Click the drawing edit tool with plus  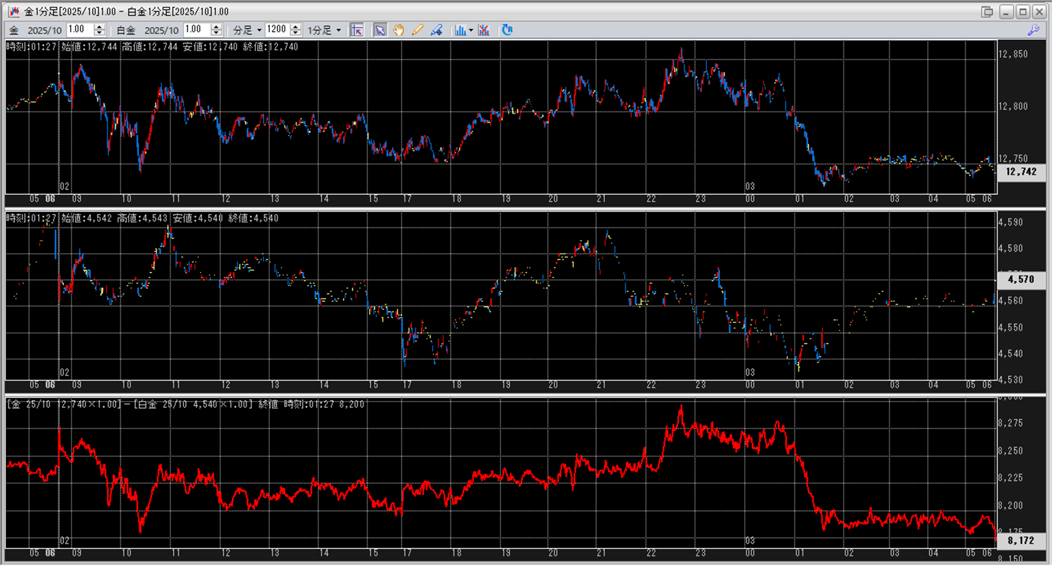click(x=436, y=30)
